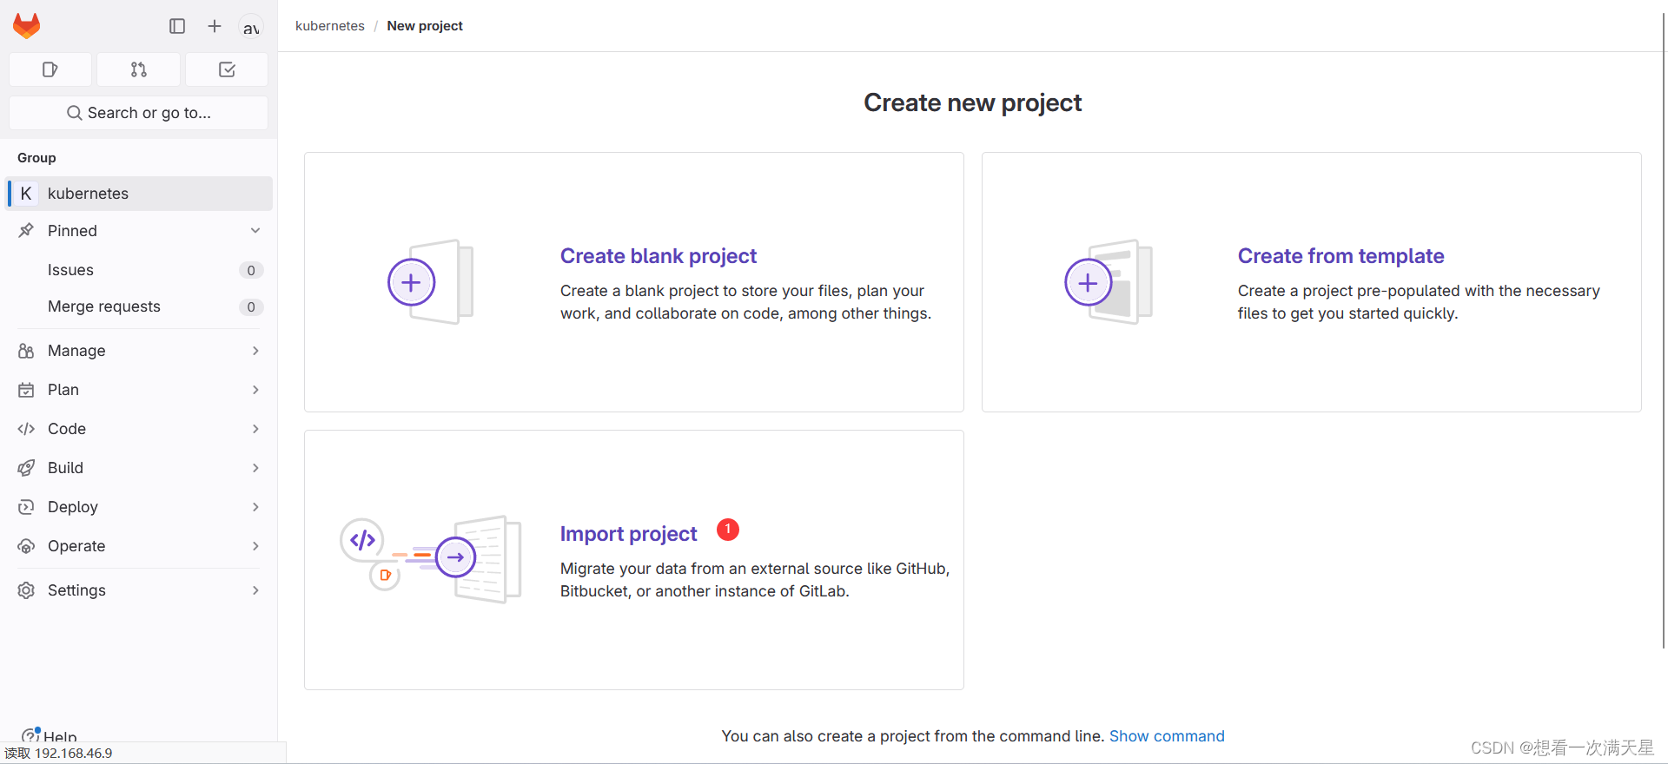The width and height of the screenshot is (1668, 764).
Task: Go to kubernetes breadcrumb link
Action: (330, 26)
